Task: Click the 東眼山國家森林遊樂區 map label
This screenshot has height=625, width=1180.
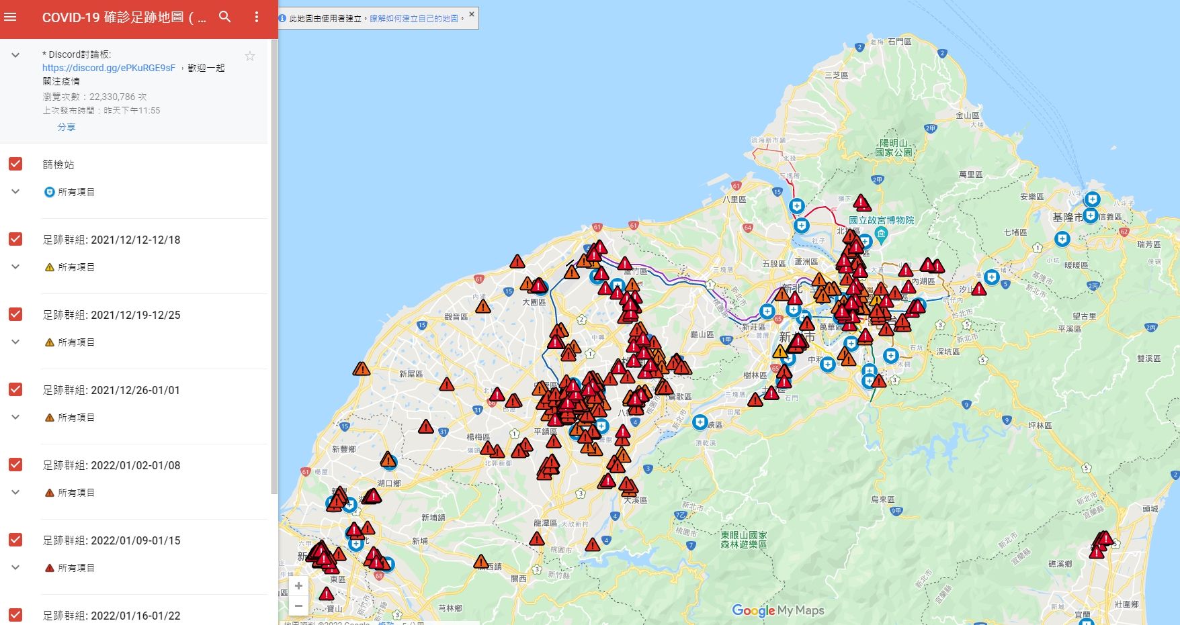Action: [744, 540]
